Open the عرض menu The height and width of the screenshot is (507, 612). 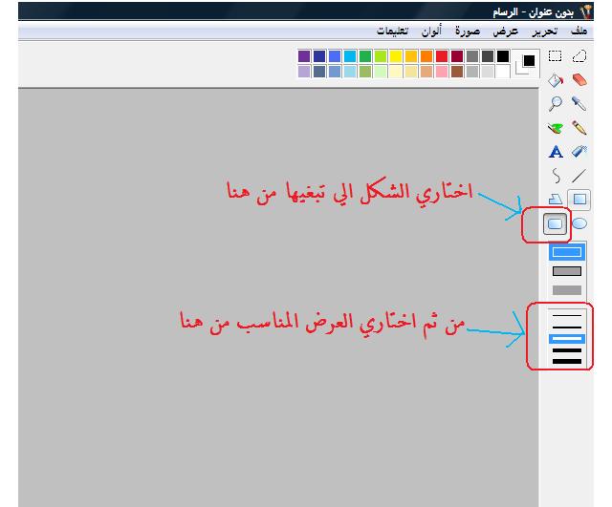click(506, 32)
